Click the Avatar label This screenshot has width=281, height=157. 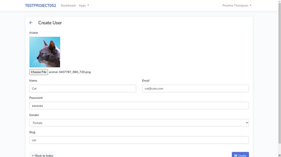point(34,33)
